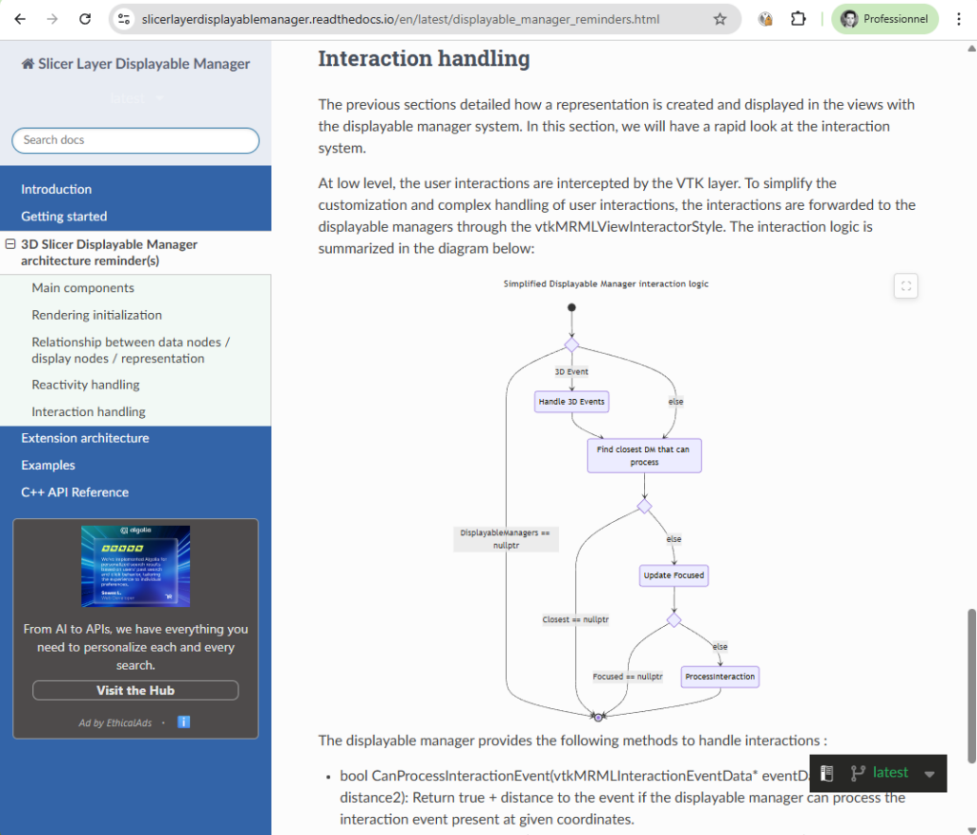Expand the diagram to fullscreen
Image resolution: width=977 pixels, height=835 pixels.
coord(906,285)
